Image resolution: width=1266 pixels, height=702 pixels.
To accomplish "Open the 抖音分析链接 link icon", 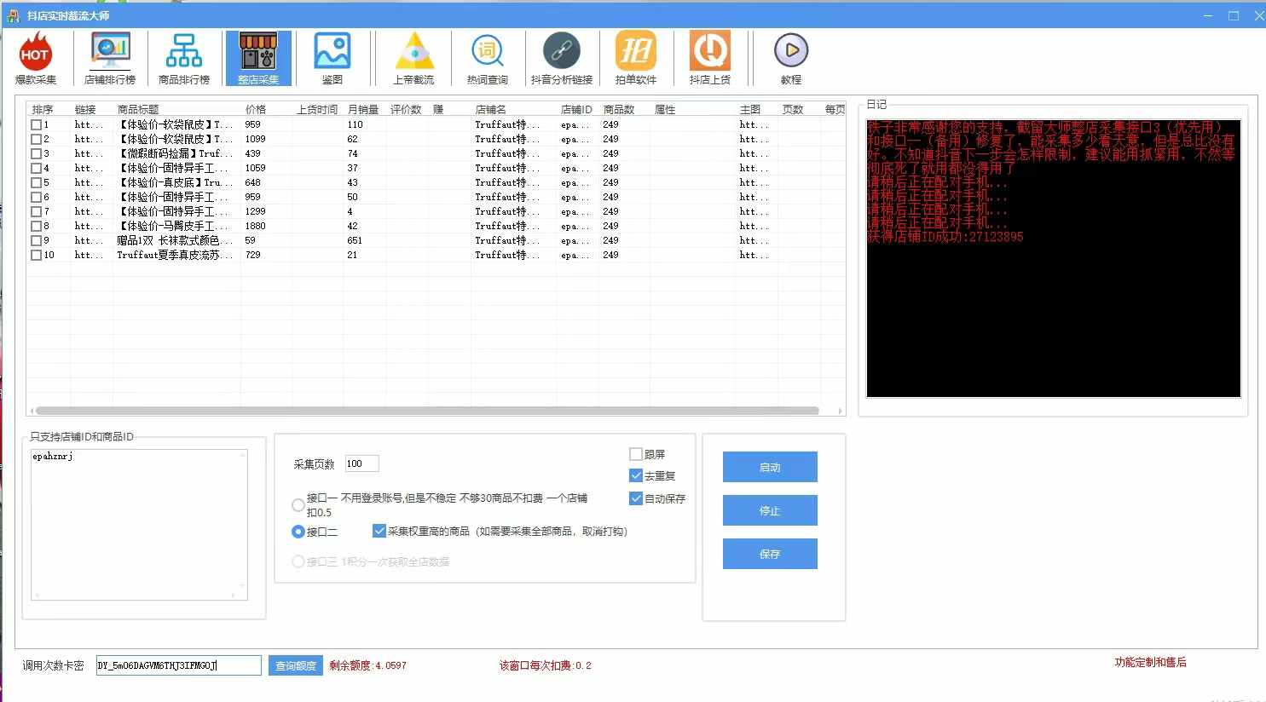I will coord(561,58).
